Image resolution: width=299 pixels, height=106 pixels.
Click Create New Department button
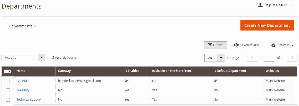pos(267,25)
